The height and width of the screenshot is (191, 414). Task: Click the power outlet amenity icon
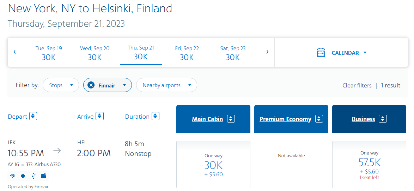23,176
